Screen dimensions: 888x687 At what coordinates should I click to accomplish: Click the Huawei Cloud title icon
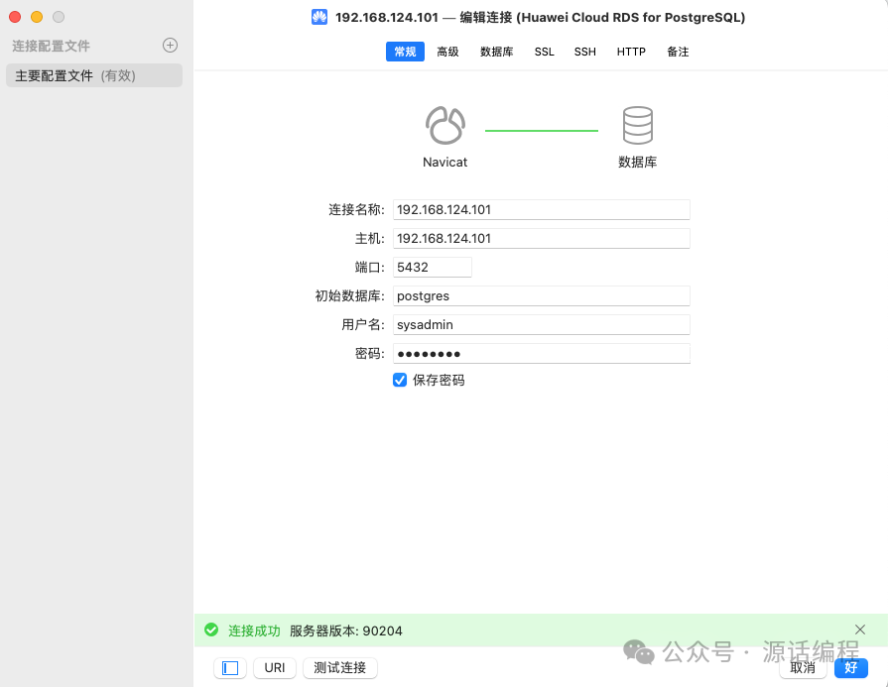pos(319,18)
